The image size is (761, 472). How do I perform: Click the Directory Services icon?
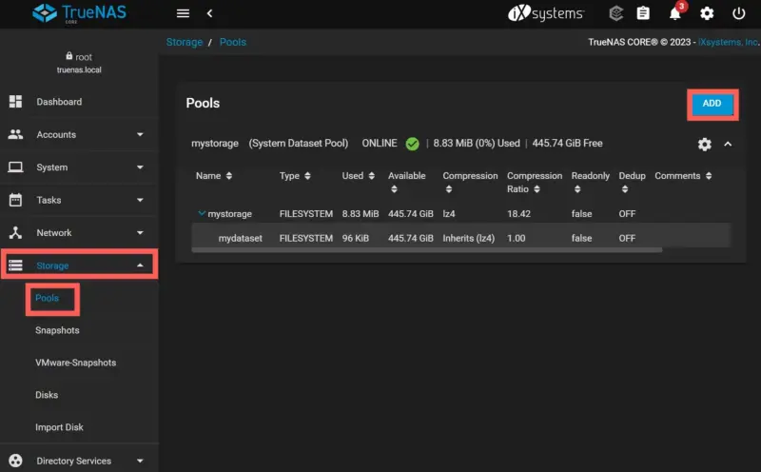click(x=15, y=461)
